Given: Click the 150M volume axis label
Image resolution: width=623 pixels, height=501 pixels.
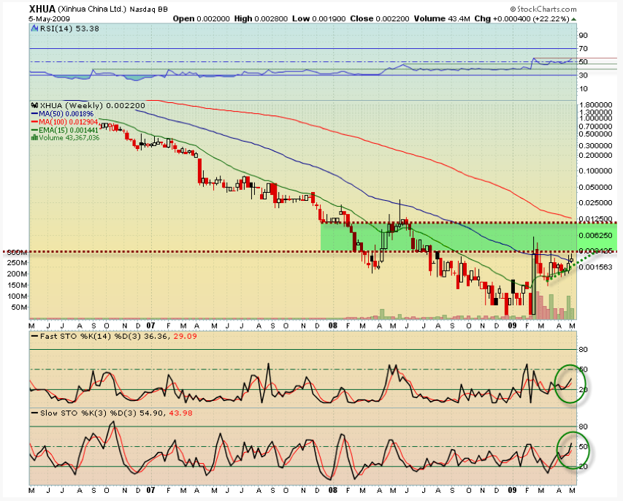Looking at the screenshot, I should click(17, 285).
